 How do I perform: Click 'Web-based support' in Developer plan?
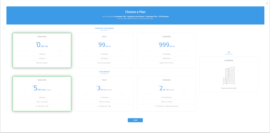coord(42,63)
